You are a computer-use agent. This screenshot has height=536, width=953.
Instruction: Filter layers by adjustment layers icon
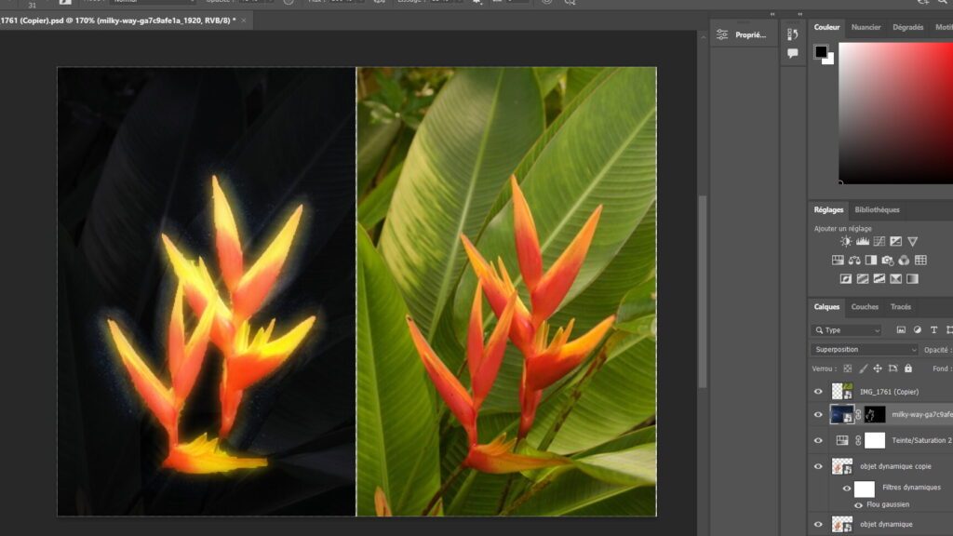click(x=917, y=330)
